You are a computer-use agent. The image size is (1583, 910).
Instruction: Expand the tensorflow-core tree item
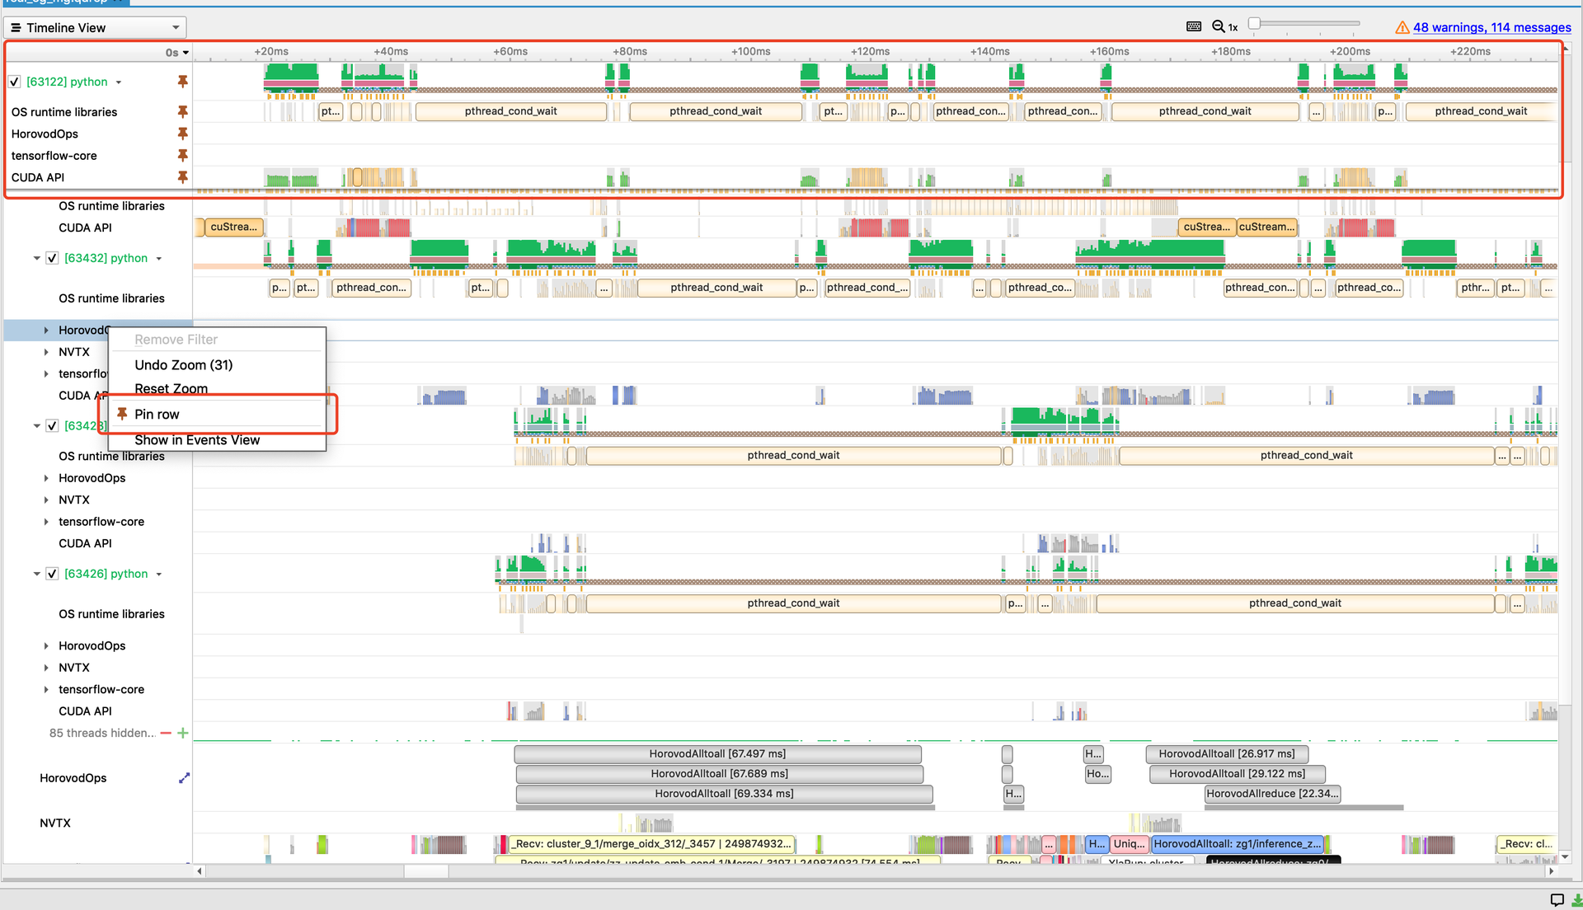click(x=46, y=522)
